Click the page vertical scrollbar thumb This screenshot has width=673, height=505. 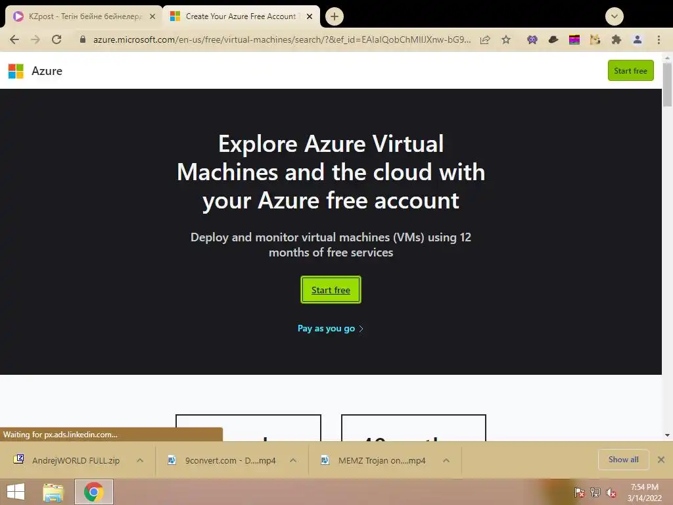[667, 84]
